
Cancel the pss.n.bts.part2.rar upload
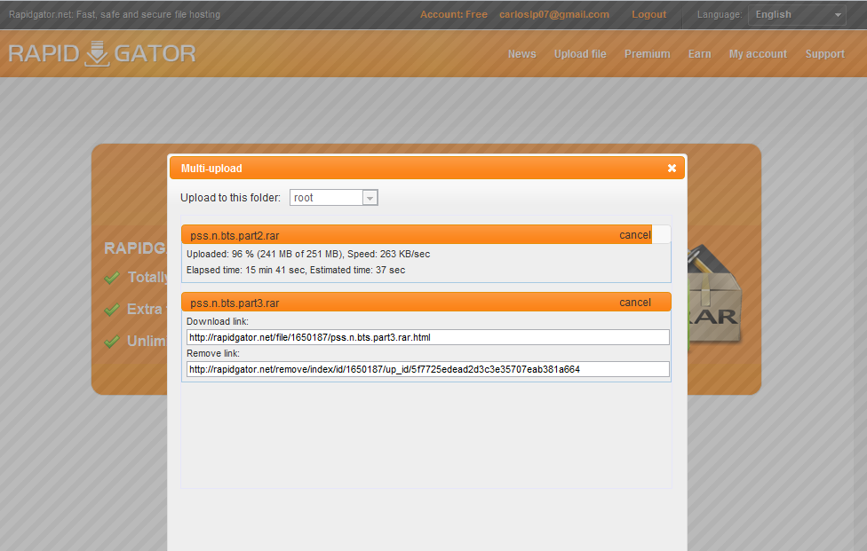tap(635, 235)
